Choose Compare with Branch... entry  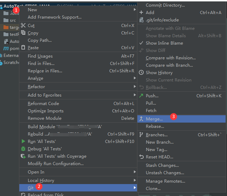click(x=169, y=65)
